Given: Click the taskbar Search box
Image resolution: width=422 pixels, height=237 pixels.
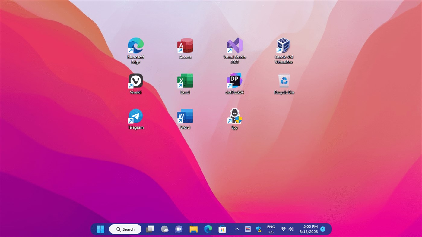Looking at the screenshot, I should point(125,229).
